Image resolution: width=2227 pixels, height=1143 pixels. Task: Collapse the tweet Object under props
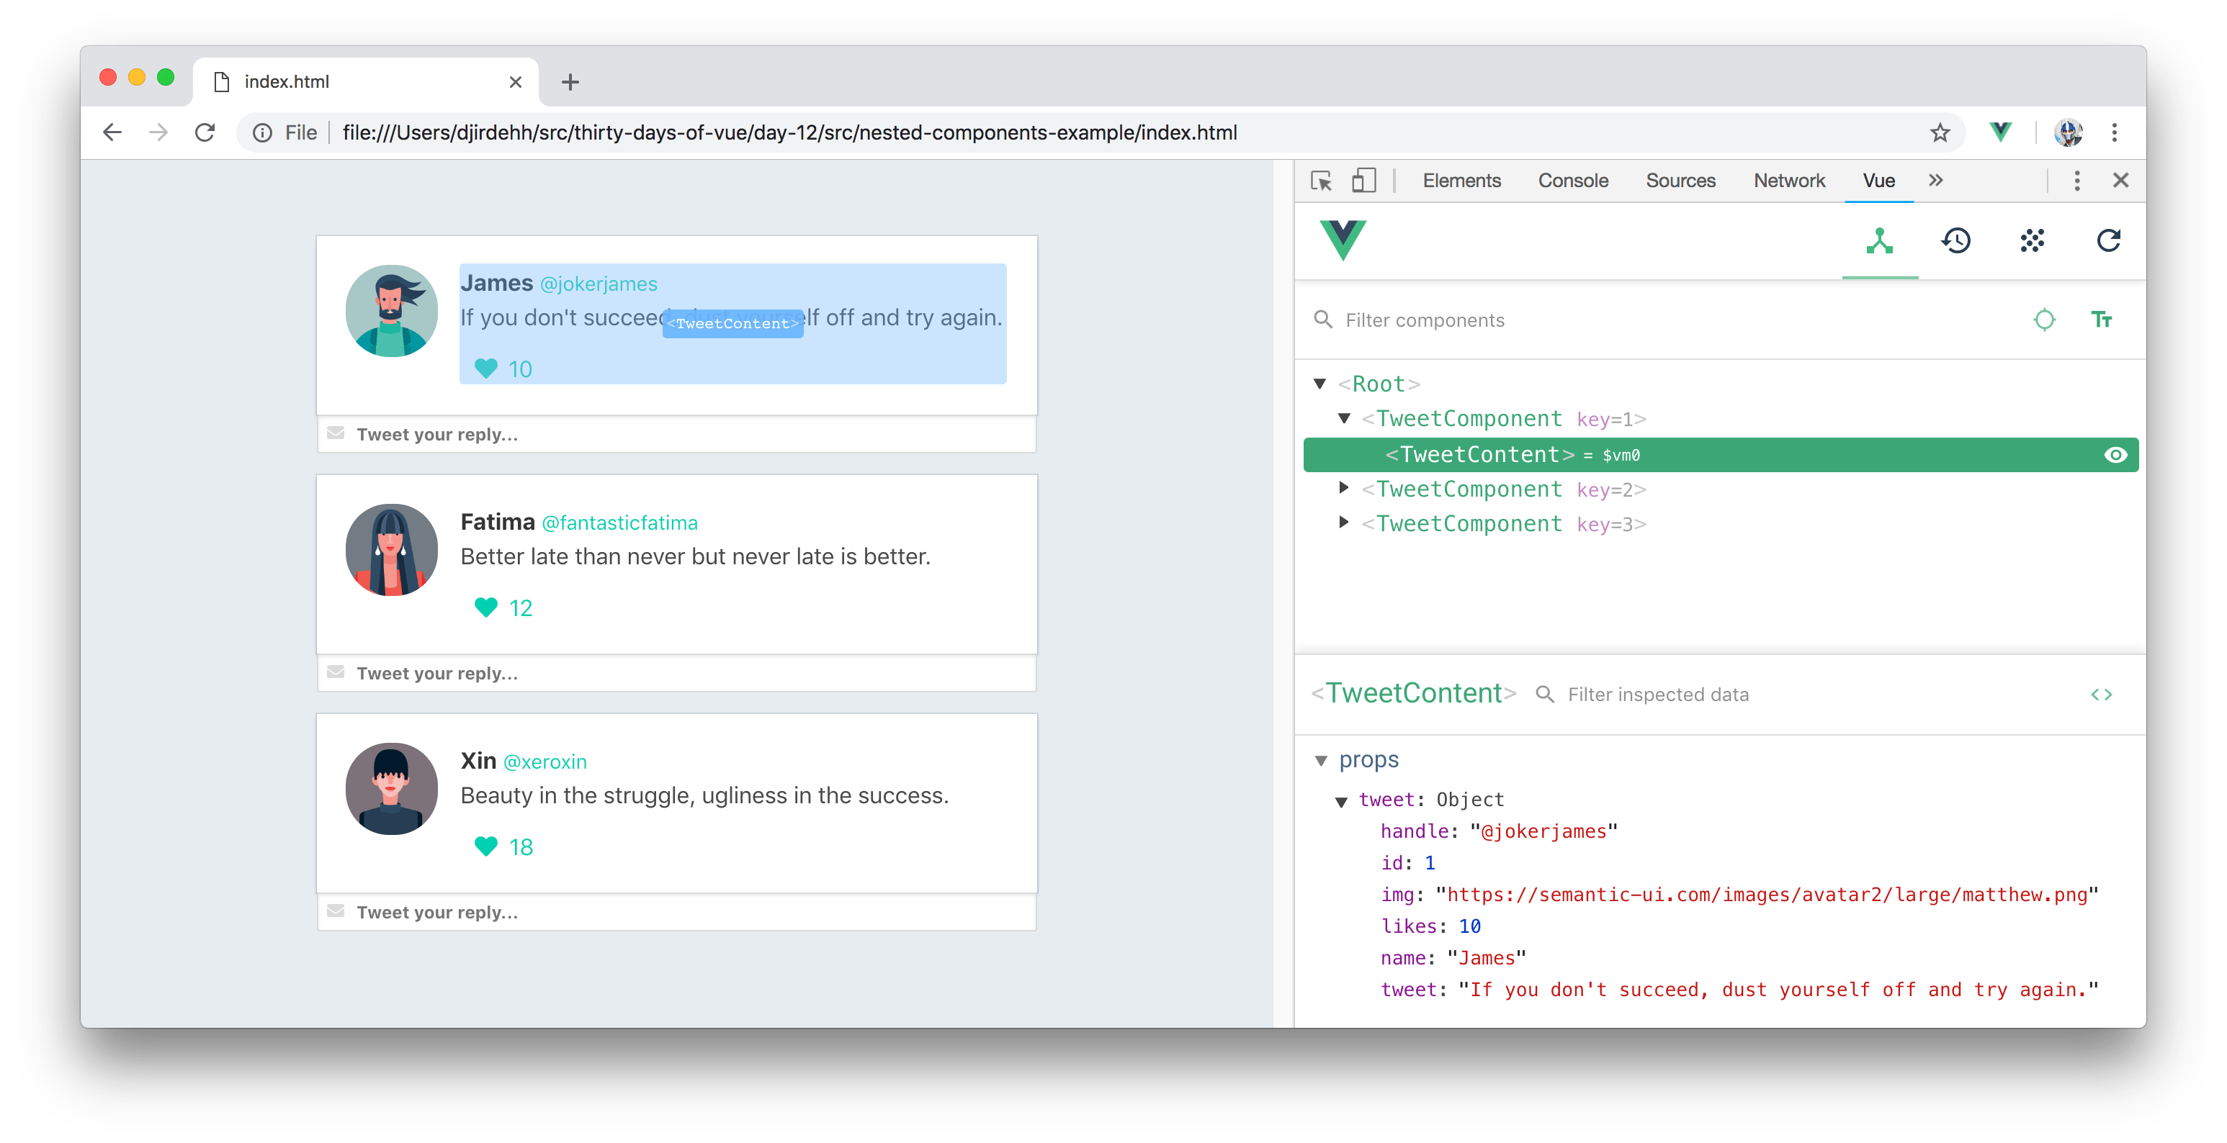1341,800
